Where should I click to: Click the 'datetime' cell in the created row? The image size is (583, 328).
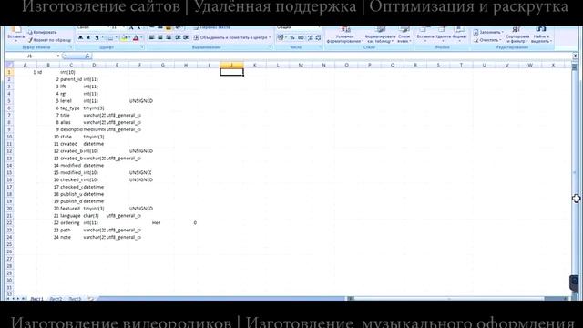click(94, 144)
